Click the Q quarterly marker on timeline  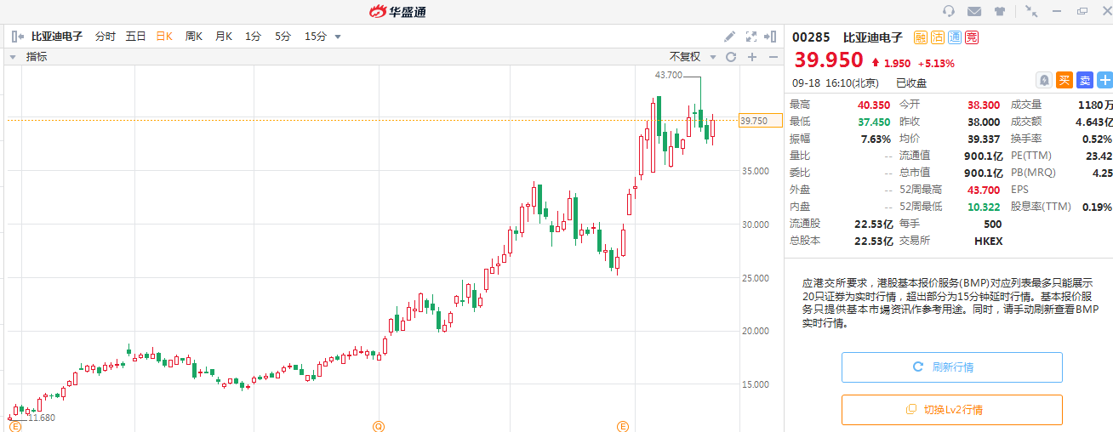379,425
